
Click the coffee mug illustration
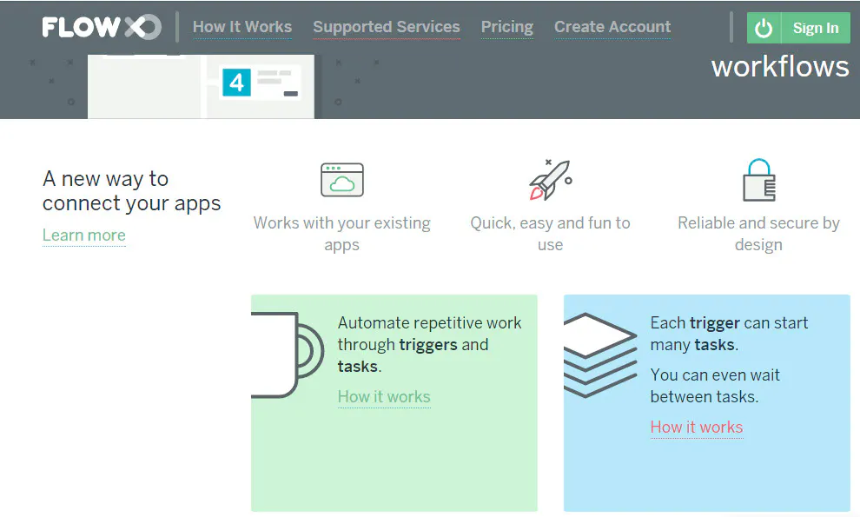[288, 355]
